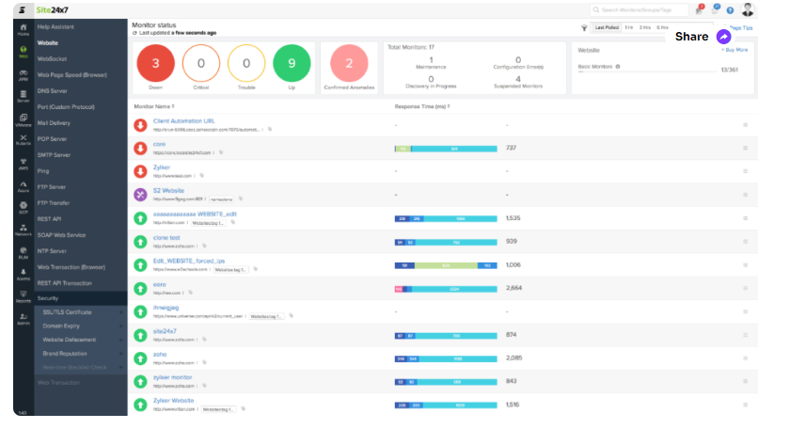The width and height of the screenshot is (790, 429).
Task: Select the 1 Hr time tab
Action: (629, 27)
